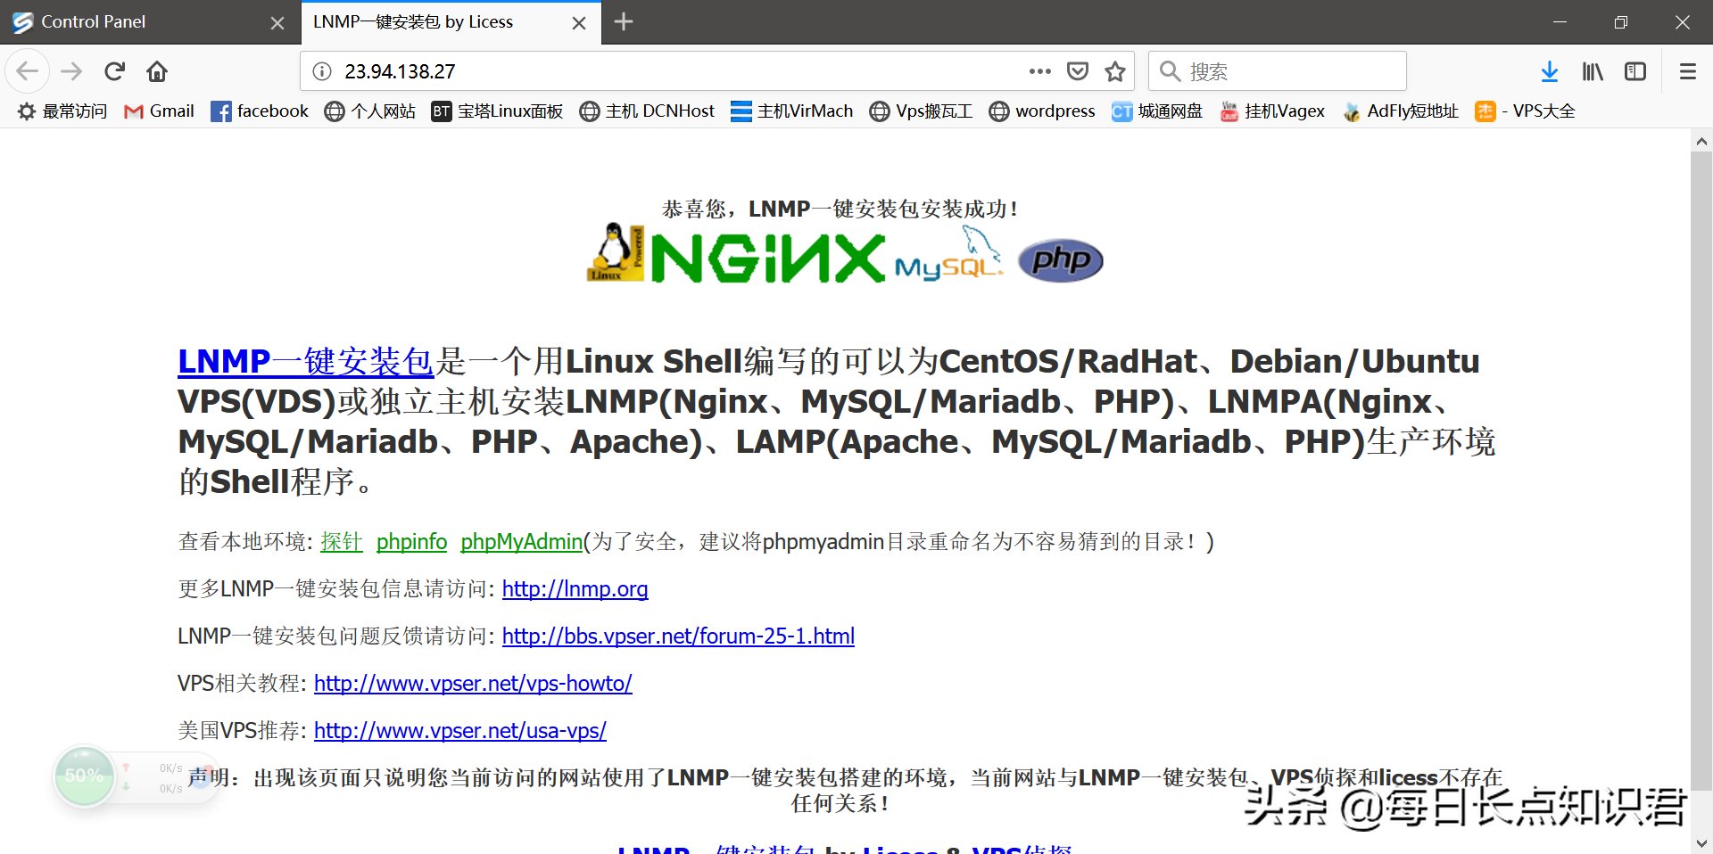Image resolution: width=1713 pixels, height=854 pixels.
Task: Minimize the browser window
Action: (1560, 22)
